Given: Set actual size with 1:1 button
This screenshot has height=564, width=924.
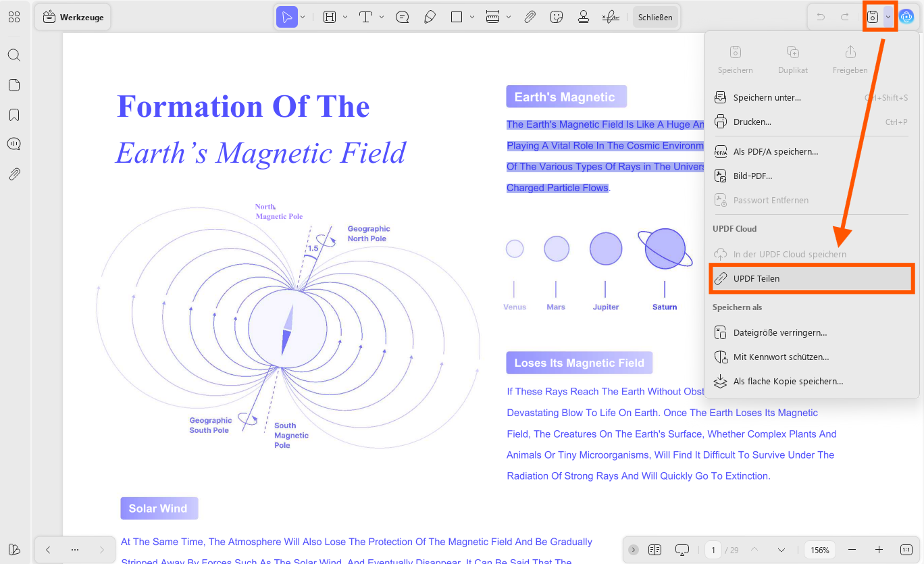Looking at the screenshot, I should coord(906,550).
